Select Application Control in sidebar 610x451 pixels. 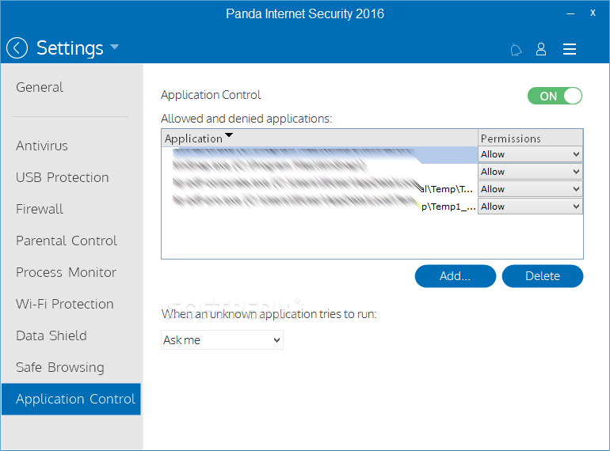pos(71,399)
